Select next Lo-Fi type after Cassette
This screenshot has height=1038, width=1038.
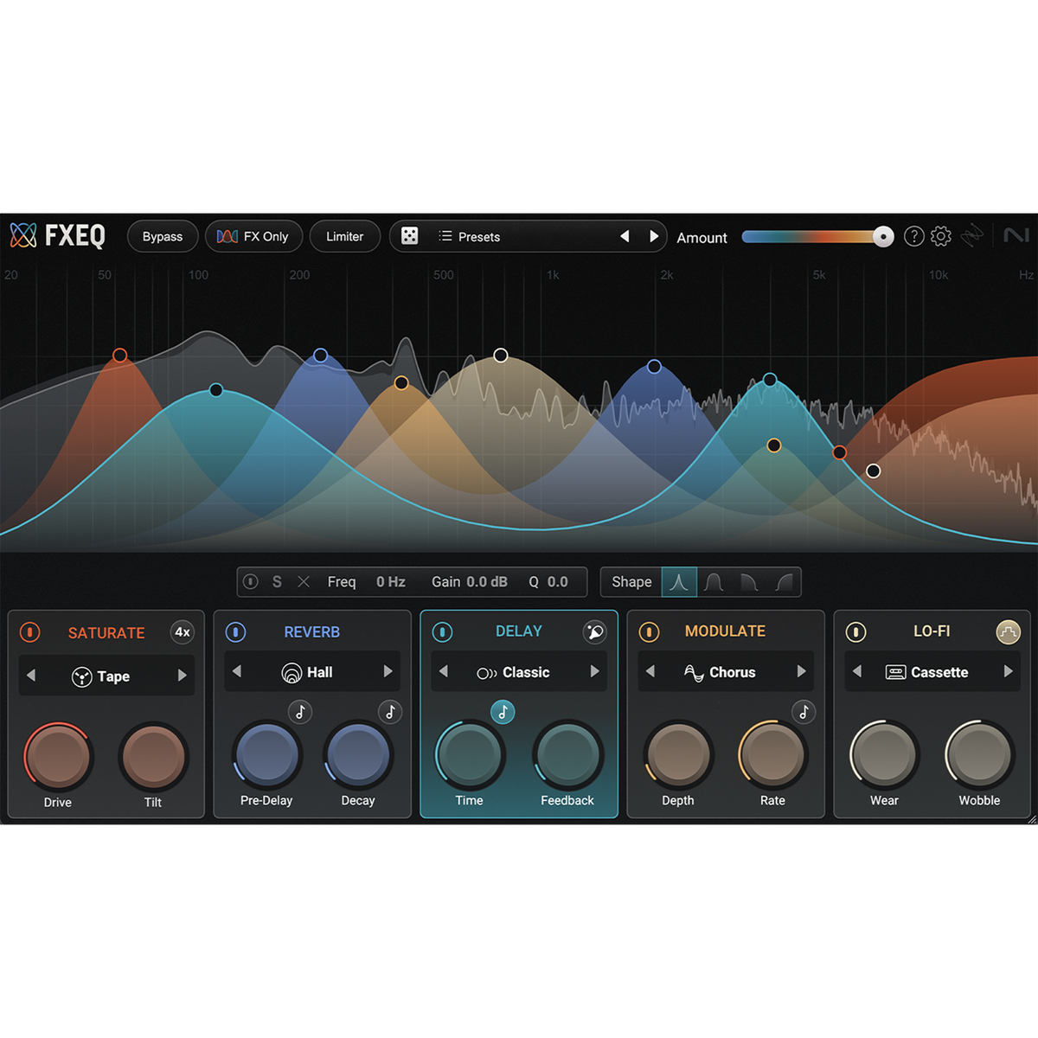pos(1008,671)
